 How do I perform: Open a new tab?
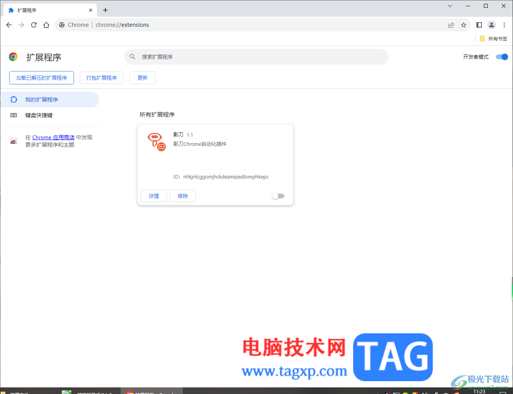105,10
